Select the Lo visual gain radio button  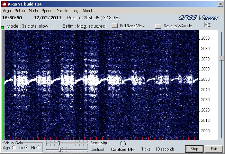coord(26,147)
